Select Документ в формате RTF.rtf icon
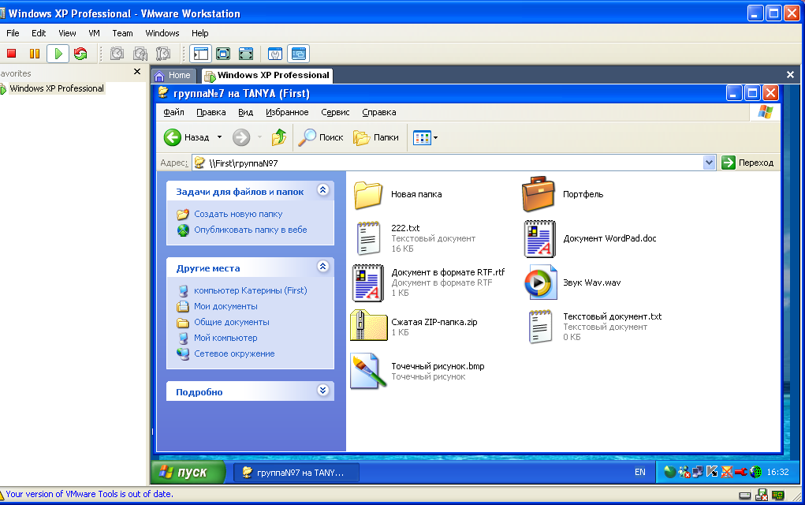805x505 pixels. tap(368, 282)
